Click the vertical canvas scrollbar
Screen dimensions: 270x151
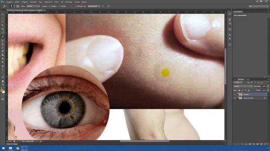pos(226,66)
